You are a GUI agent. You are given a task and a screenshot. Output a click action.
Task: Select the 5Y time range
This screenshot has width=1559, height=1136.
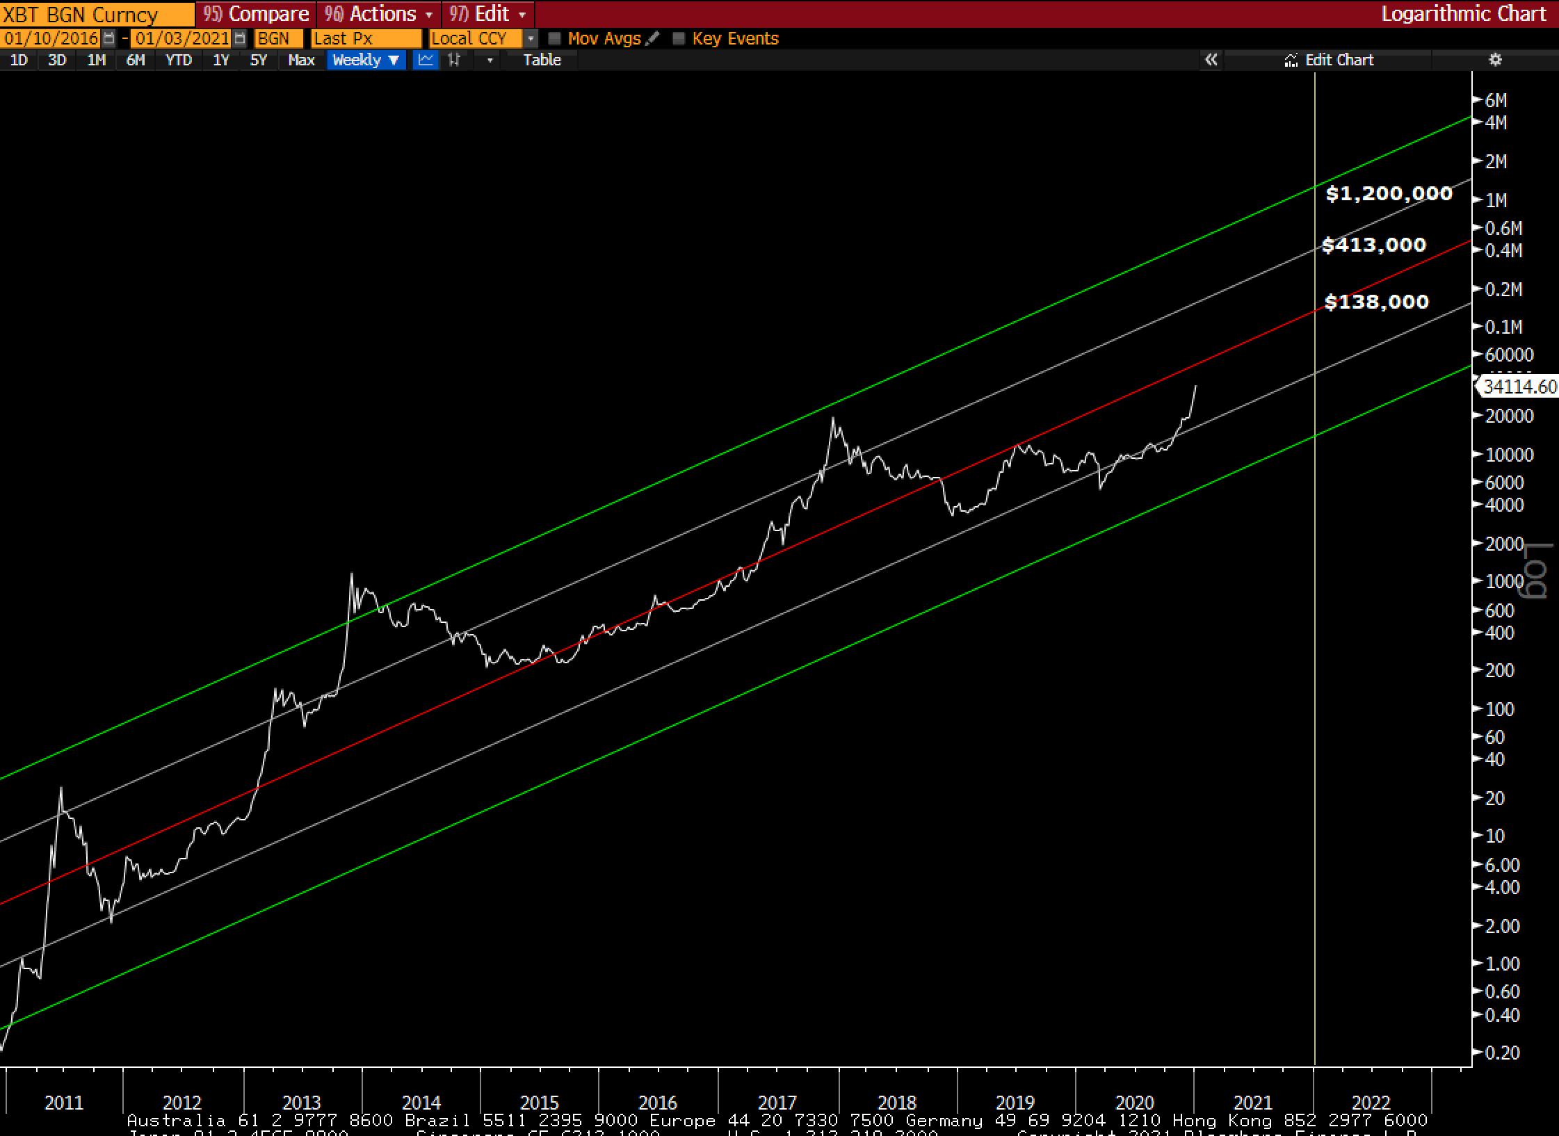pos(258,60)
